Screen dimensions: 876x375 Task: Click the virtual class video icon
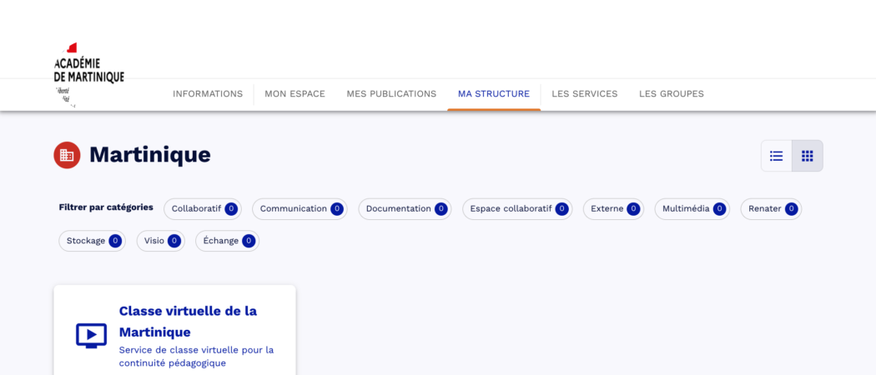(x=92, y=335)
